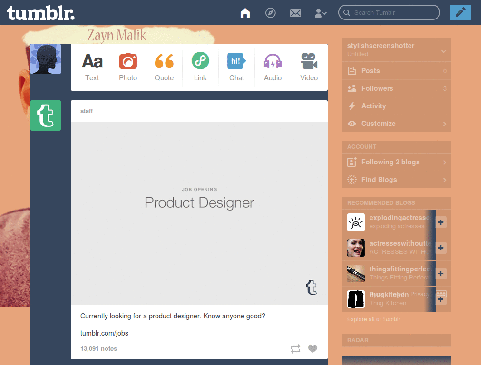Open explodingactresses blog avatar
The height and width of the screenshot is (365, 487).
coord(356,222)
